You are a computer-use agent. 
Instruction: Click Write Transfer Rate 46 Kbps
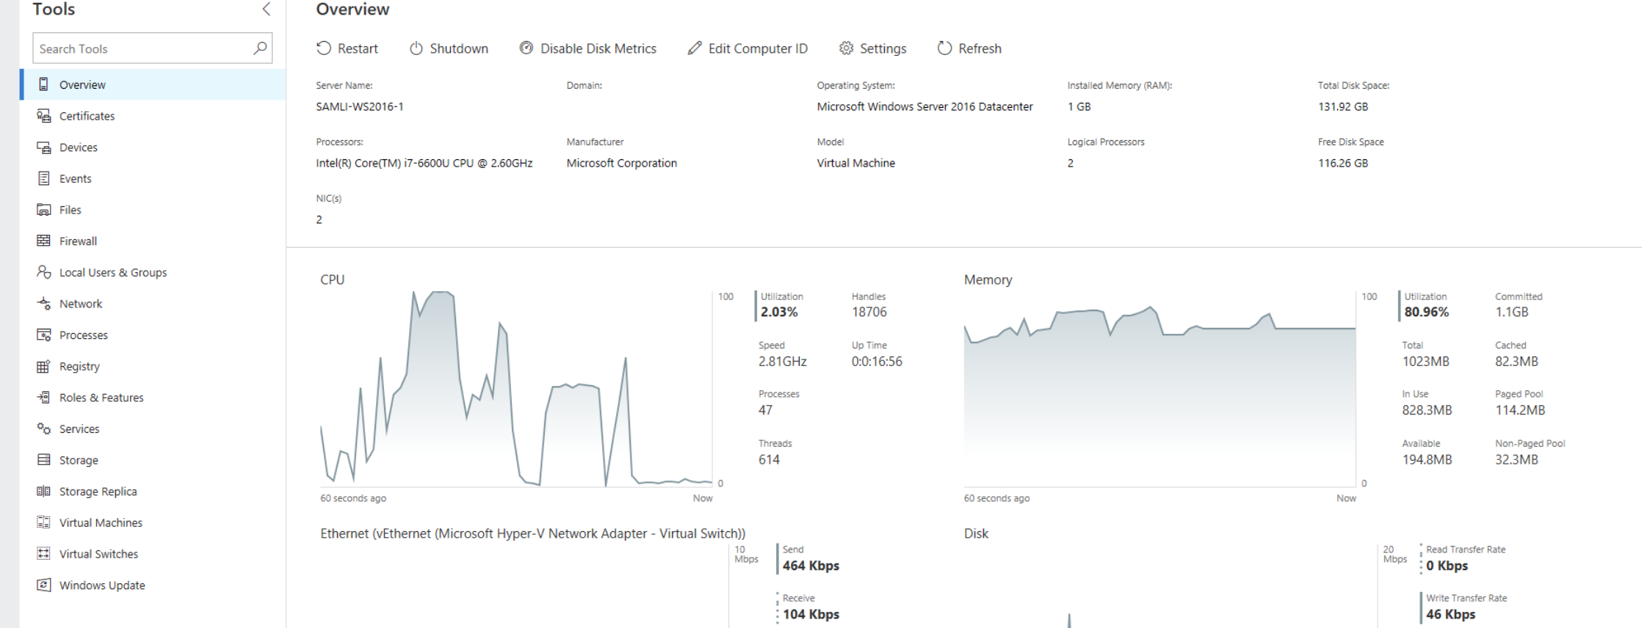click(x=1451, y=614)
